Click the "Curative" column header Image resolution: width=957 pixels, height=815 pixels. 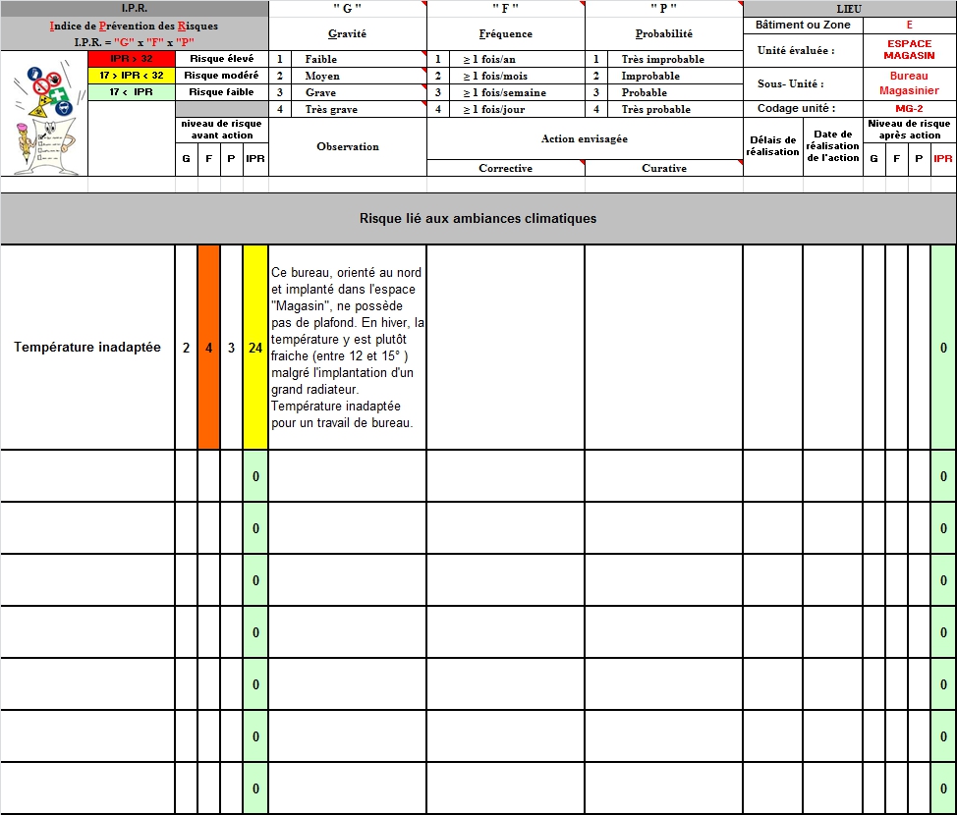664,168
